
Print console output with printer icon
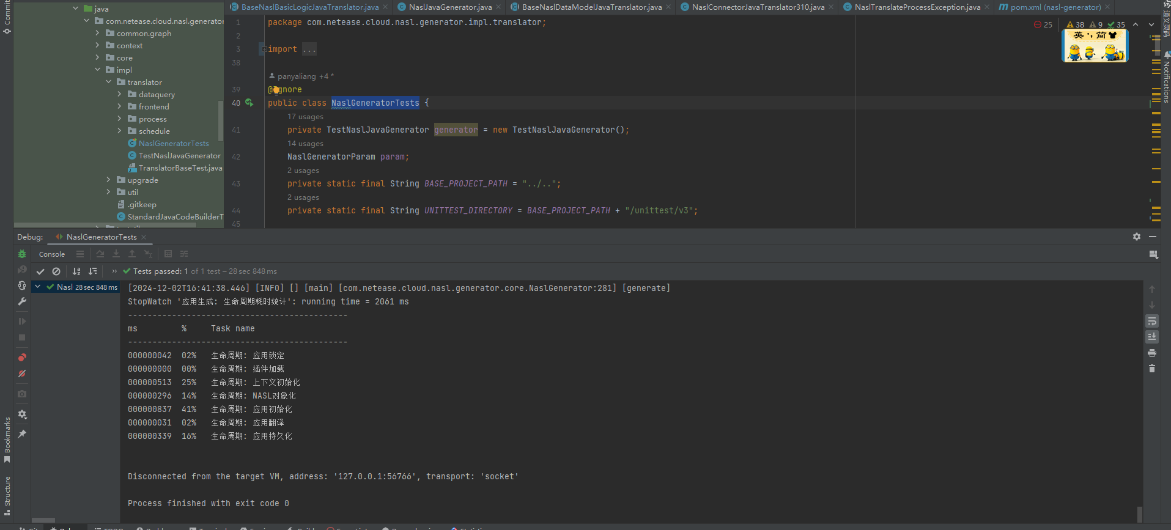(x=1152, y=353)
